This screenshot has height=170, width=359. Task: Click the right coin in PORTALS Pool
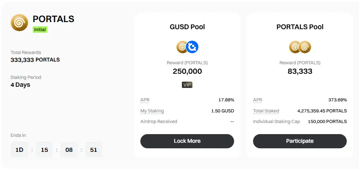pos(305,47)
